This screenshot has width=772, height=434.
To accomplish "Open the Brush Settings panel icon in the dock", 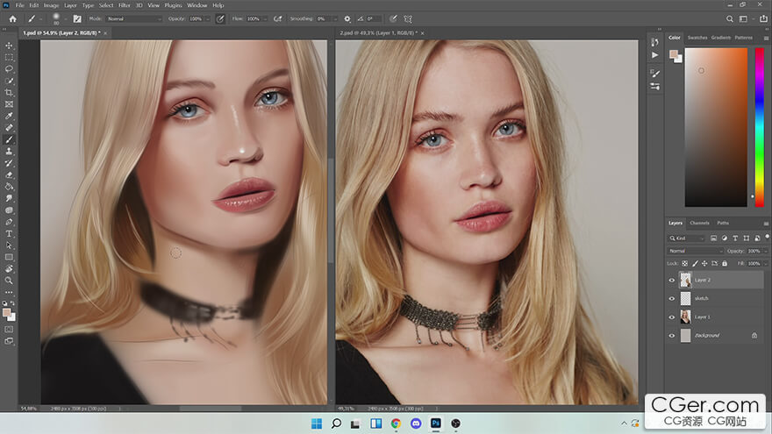I will point(654,74).
